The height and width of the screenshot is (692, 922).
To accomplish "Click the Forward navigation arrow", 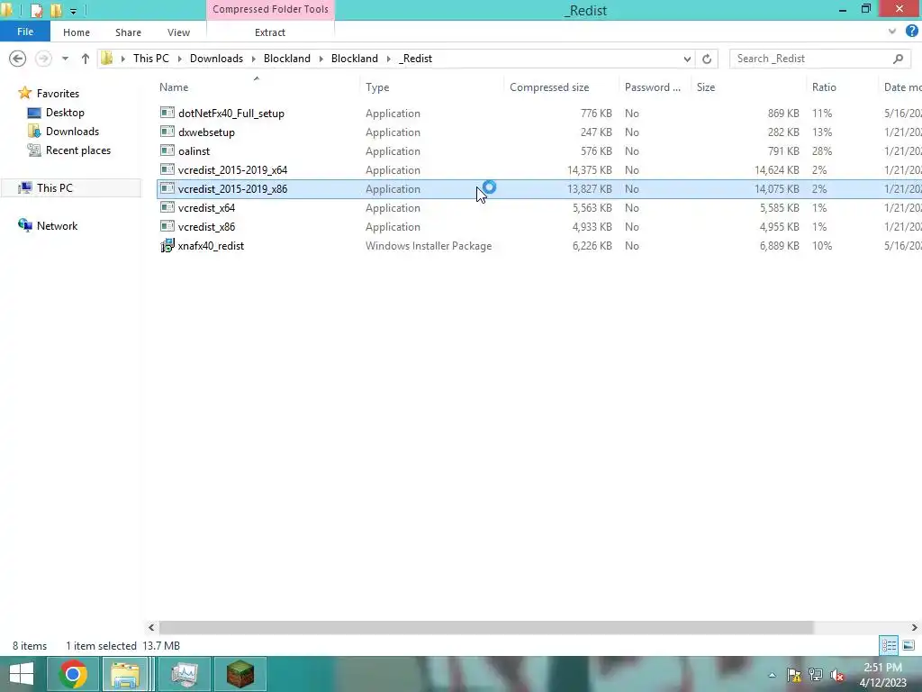I will point(43,59).
